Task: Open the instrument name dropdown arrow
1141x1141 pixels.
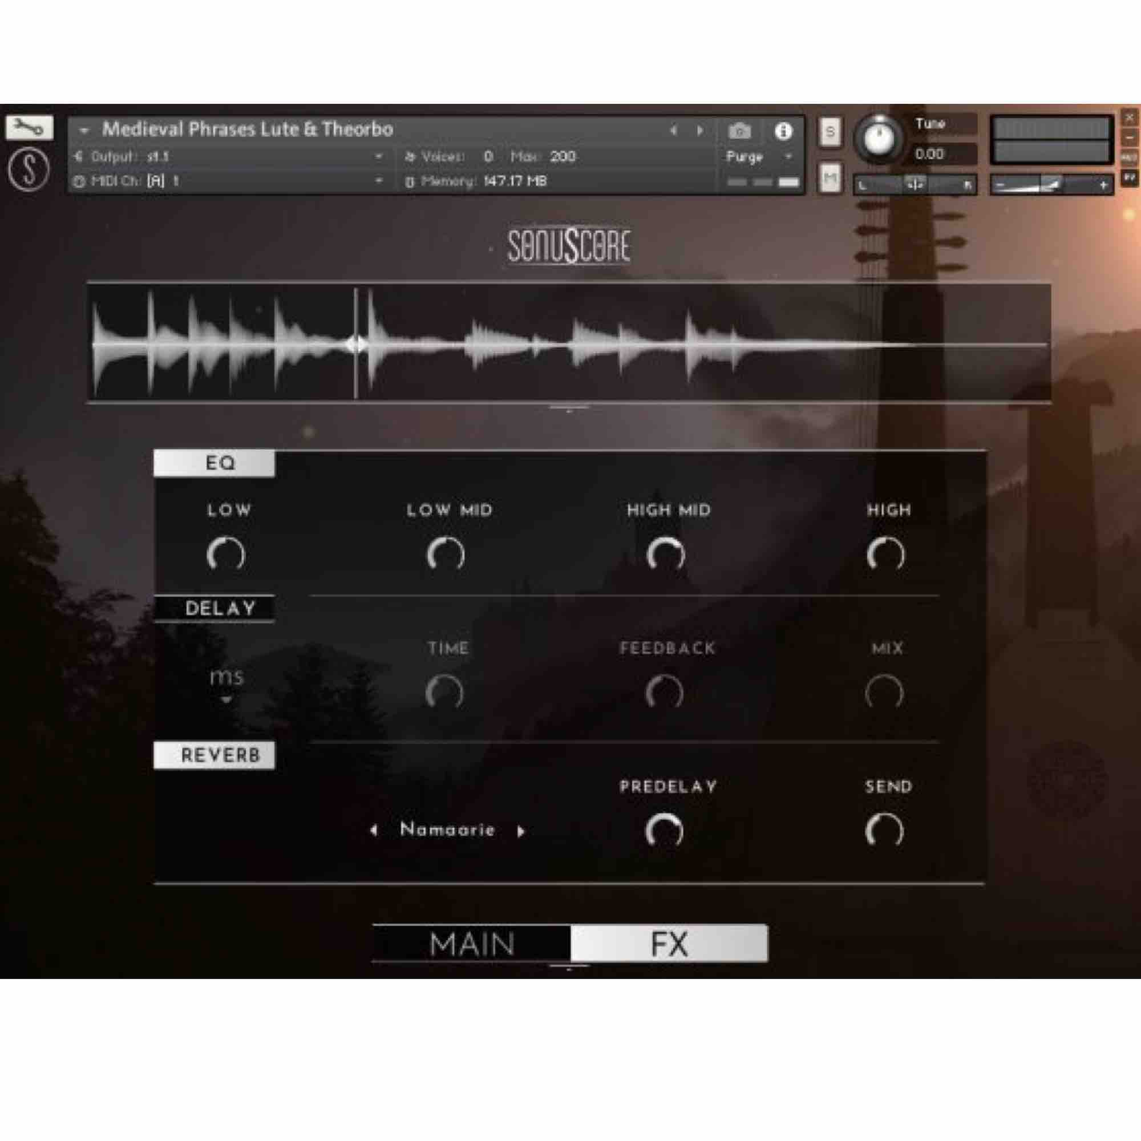Action: click(84, 131)
